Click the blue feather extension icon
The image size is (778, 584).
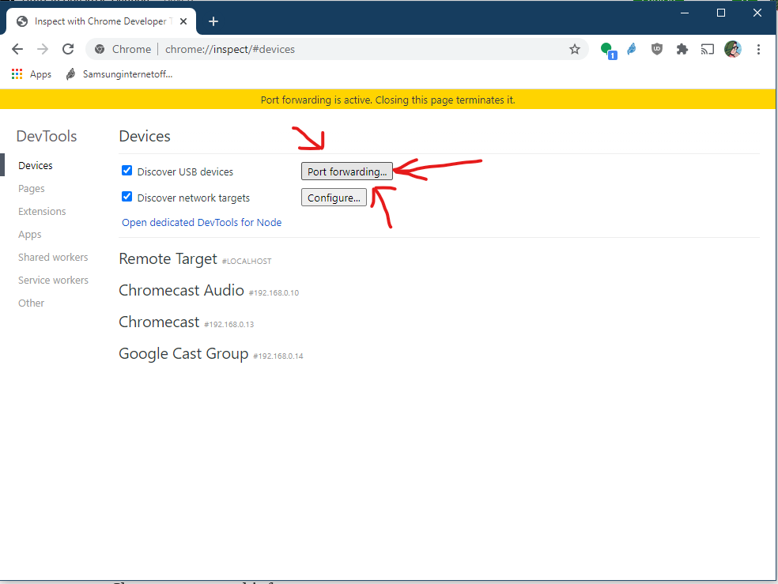point(631,48)
